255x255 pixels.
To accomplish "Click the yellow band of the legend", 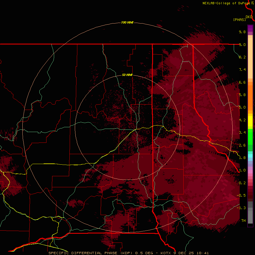I will click(250, 121).
